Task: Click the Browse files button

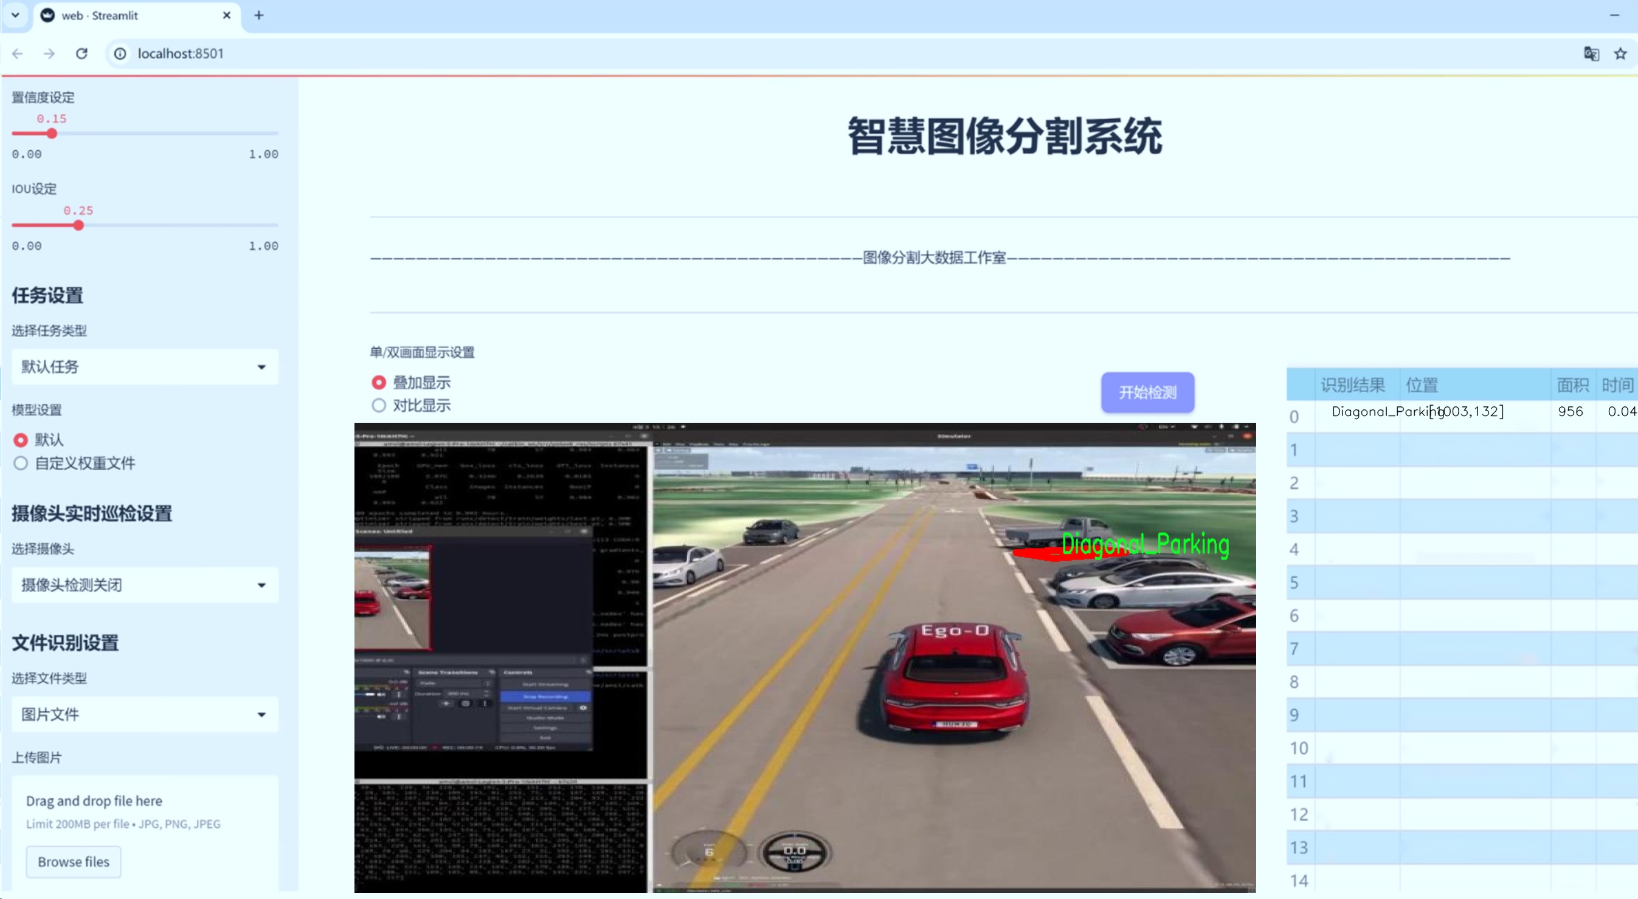Action: 73,861
